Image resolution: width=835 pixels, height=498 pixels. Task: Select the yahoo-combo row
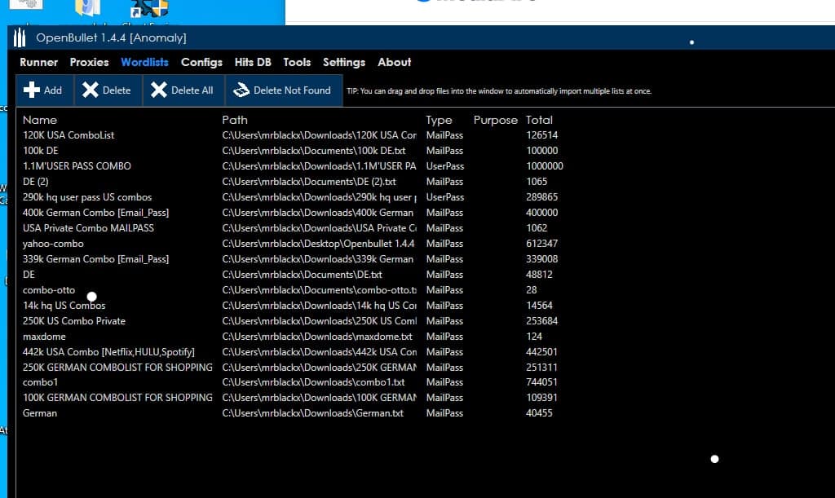[x=53, y=244]
